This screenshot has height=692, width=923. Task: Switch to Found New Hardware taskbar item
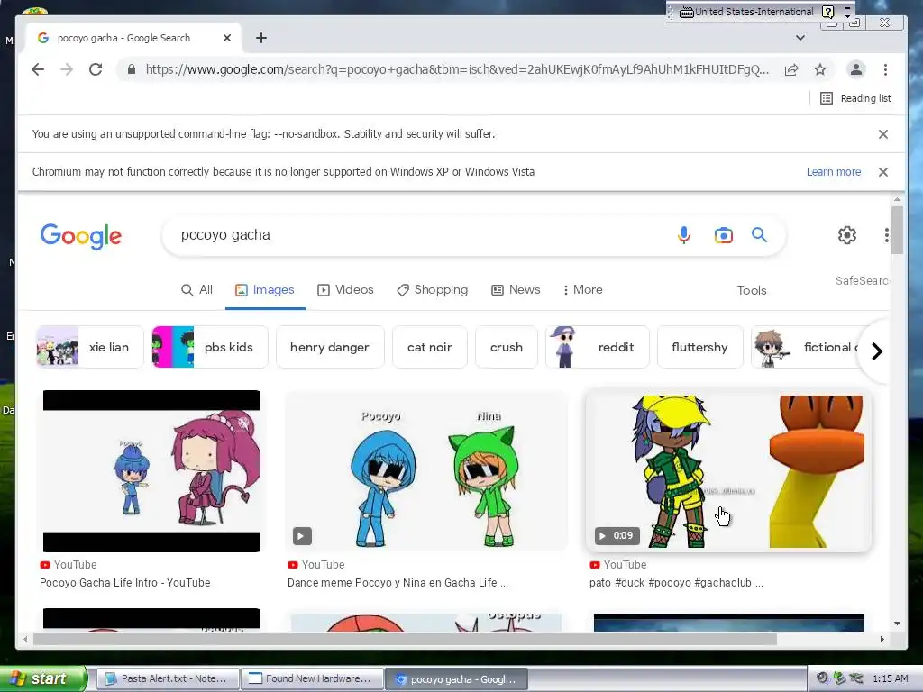(312, 678)
